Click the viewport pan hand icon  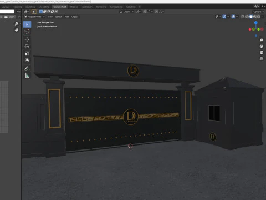[262, 46]
